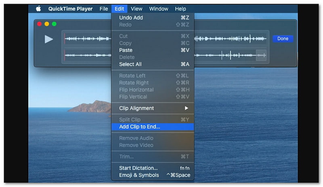Click the disabled Flip Horizontal entry
This screenshot has width=323, height=187.
point(153,90)
